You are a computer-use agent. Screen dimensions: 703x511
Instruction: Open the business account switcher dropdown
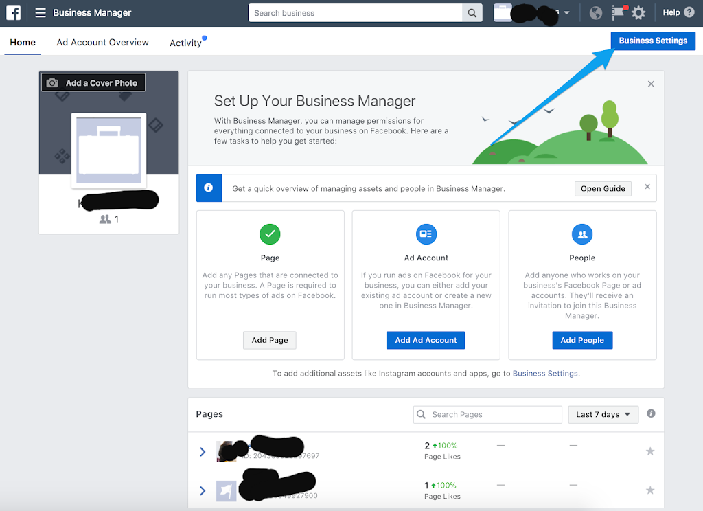pos(566,12)
